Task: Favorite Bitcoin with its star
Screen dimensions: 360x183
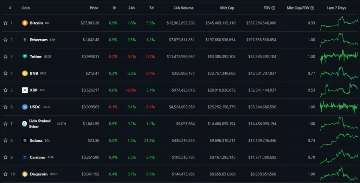Action: (x=5, y=23)
